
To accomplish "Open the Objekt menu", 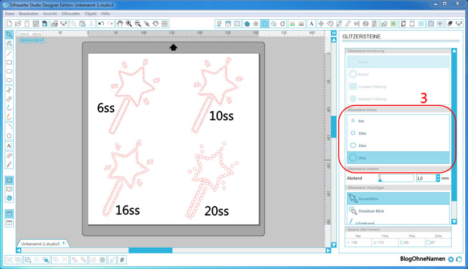I will click(x=90, y=14).
